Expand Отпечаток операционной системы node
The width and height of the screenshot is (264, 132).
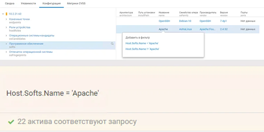coord(6,52)
